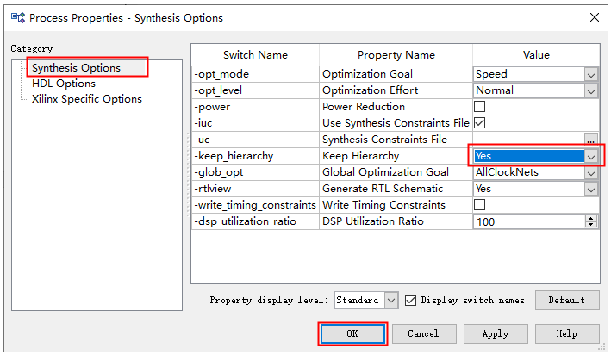Click the browse button for Synthesis Constraints File

pyautogui.click(x=590, y=140)
